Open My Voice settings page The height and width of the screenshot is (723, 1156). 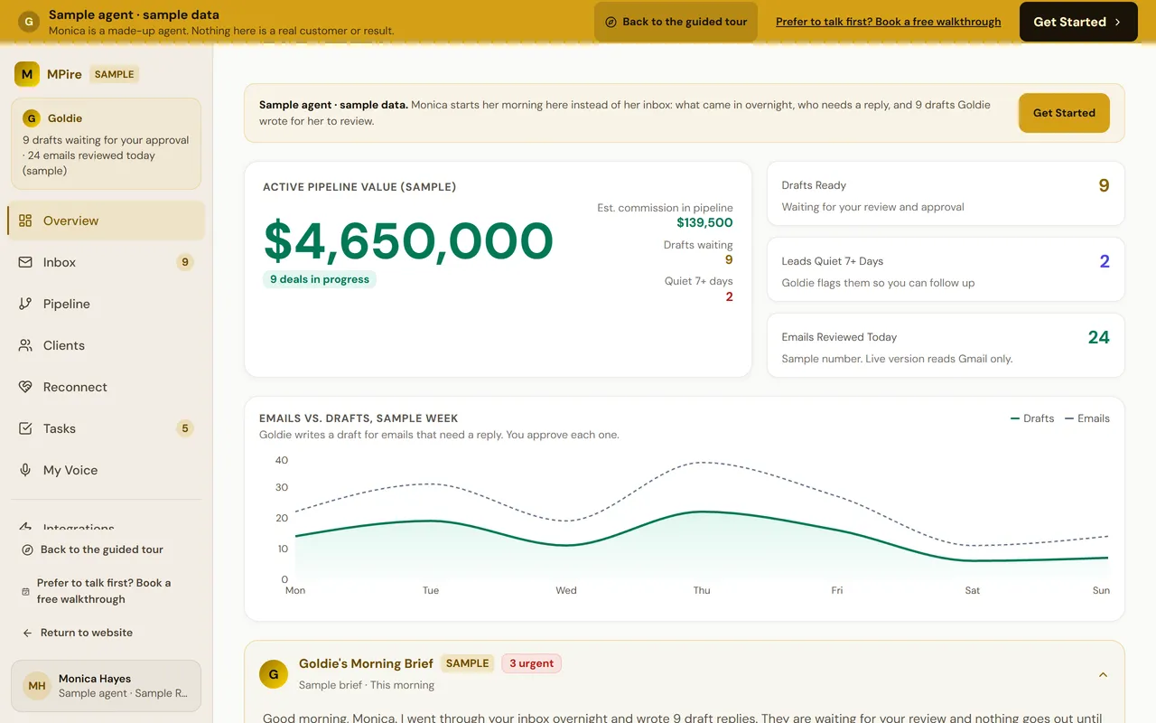point(107,470)
